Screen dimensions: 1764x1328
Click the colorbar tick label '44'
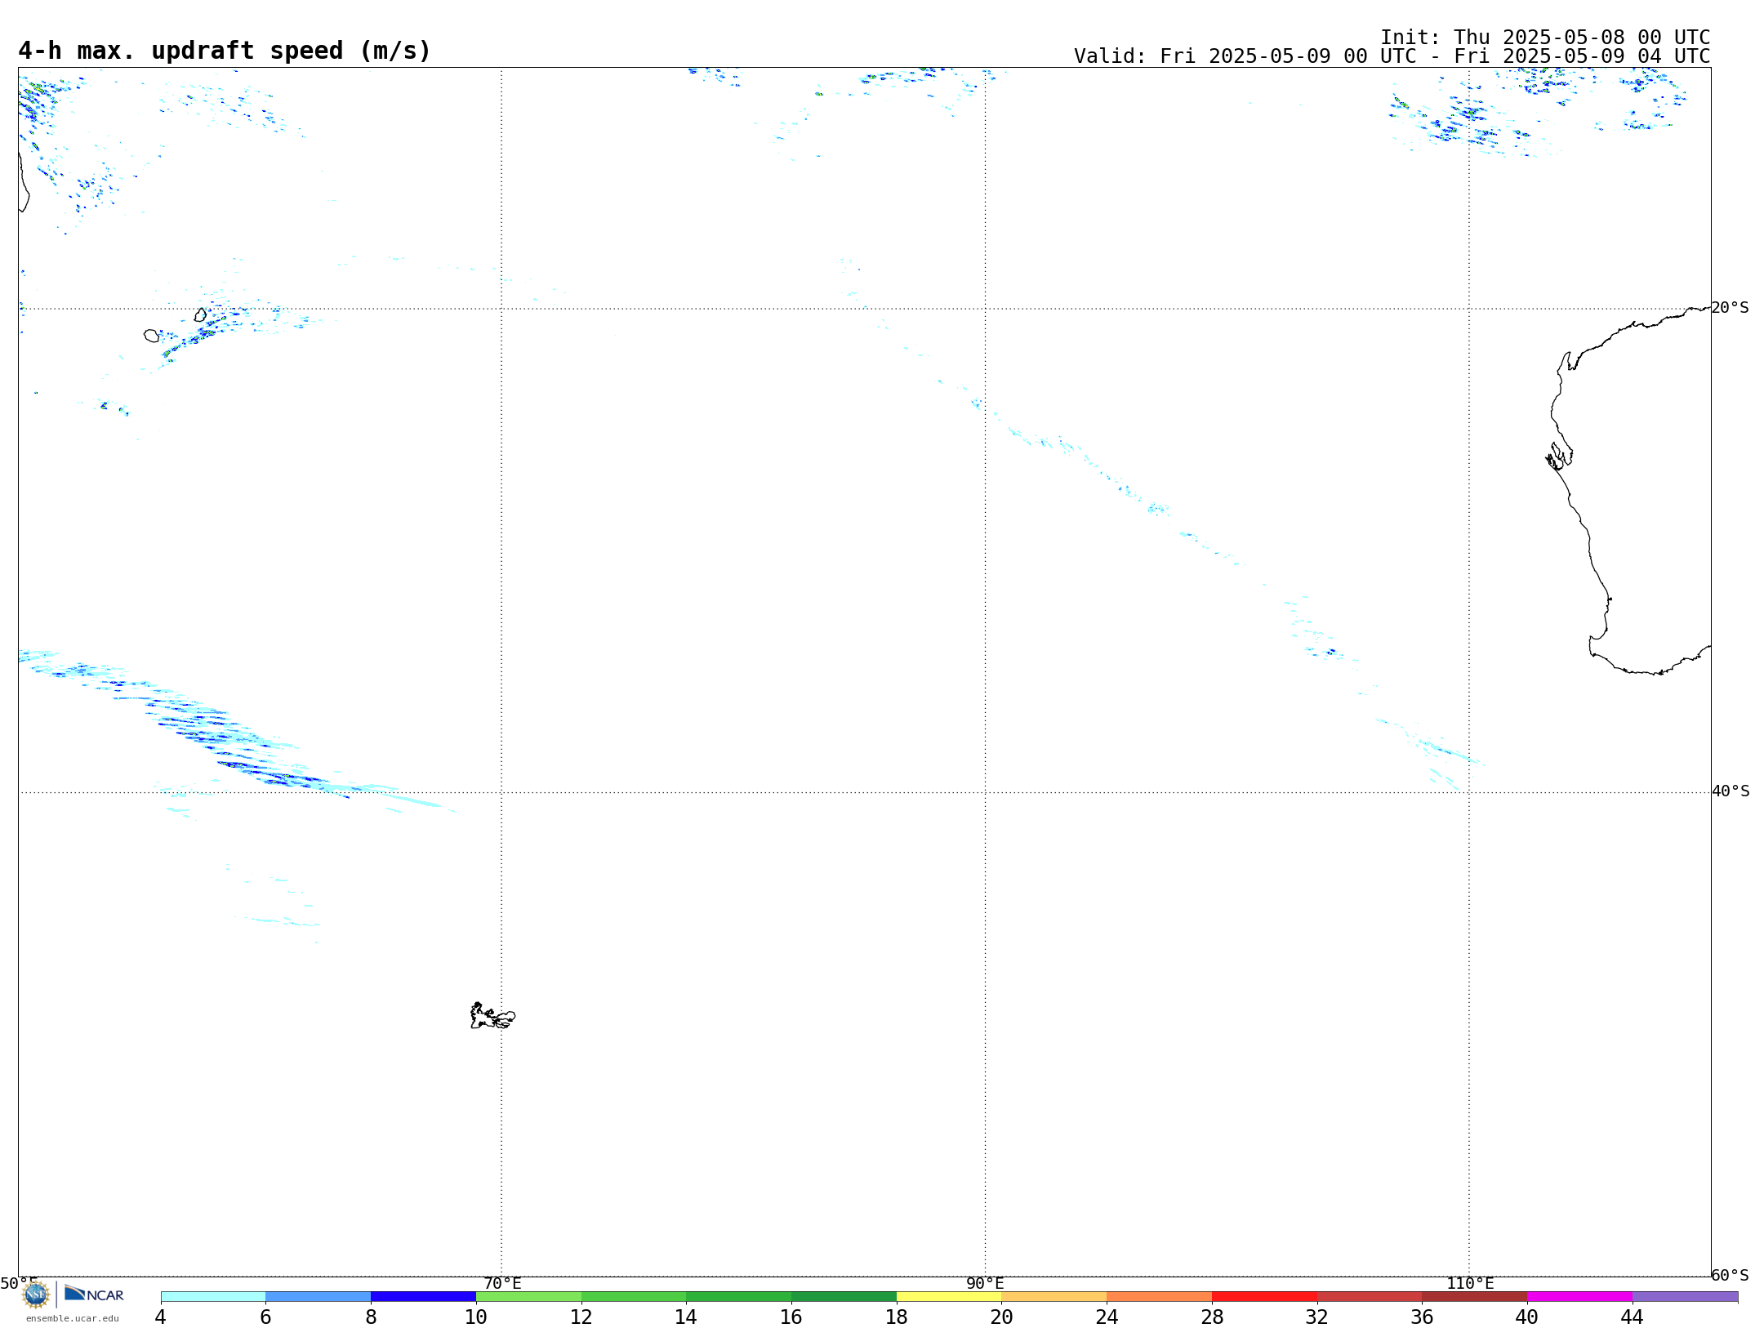(1633, 1317)
